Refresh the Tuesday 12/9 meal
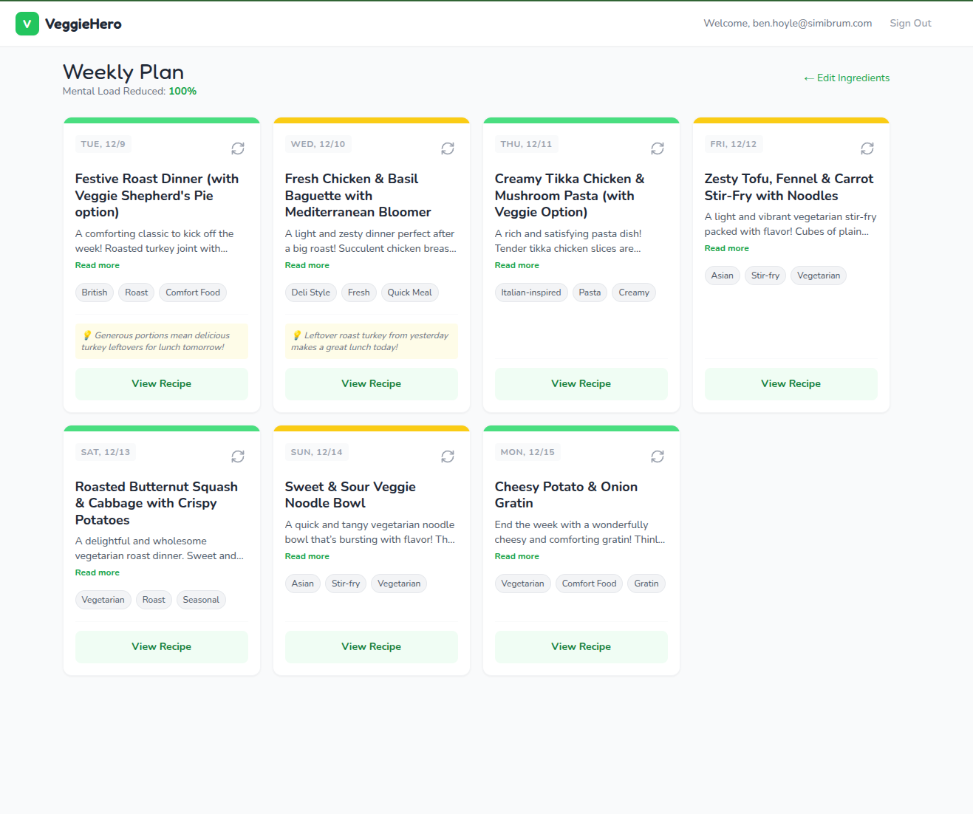The image size is (973, 814). point(237,148)
